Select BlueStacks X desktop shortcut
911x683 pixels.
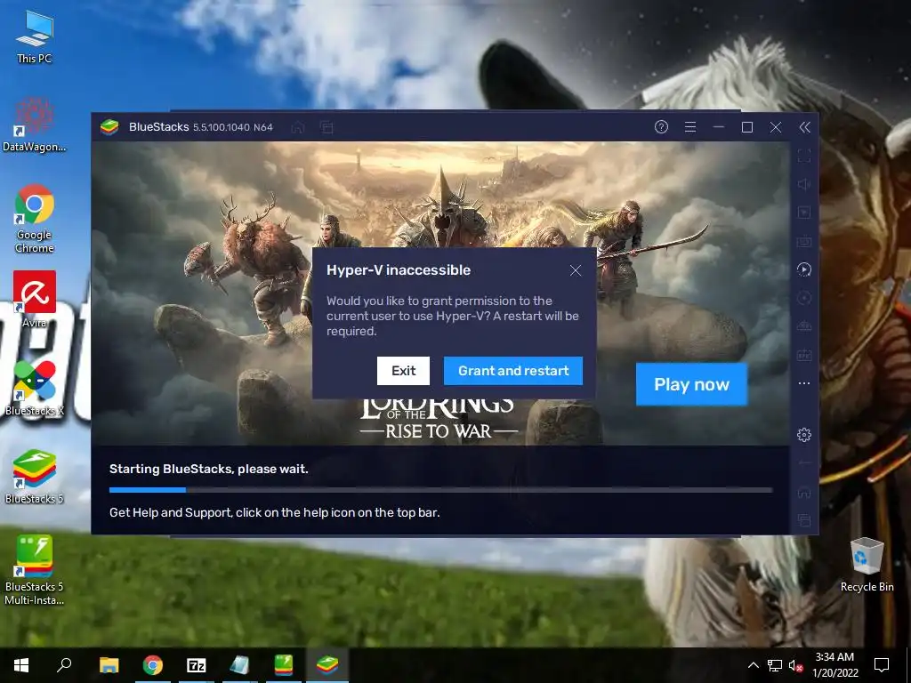(x=35, y=388)
